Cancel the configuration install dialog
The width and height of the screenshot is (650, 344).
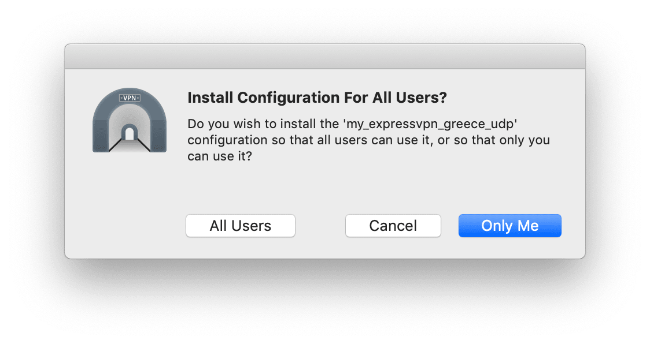pos(393,226)
